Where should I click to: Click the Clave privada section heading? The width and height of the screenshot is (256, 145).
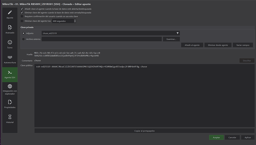27,27
